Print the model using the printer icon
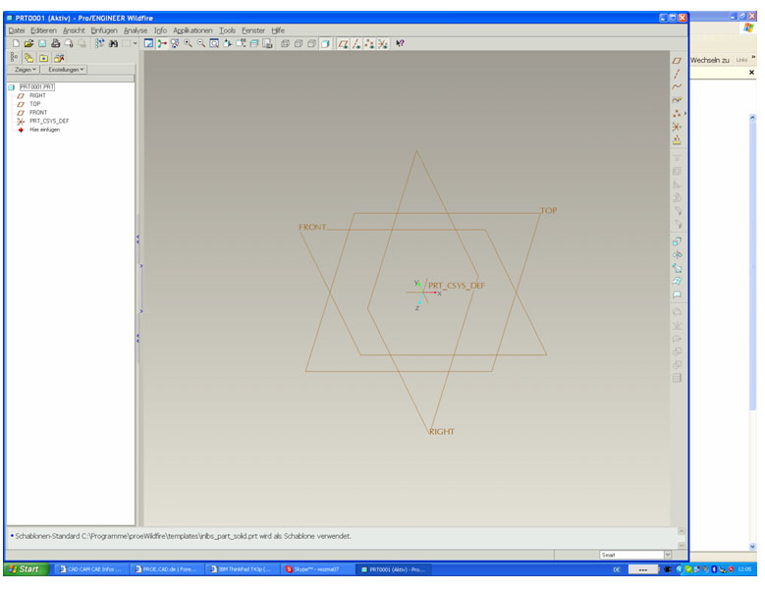The height and width of the screenshot is (591, 765). (x=56, y=43)
